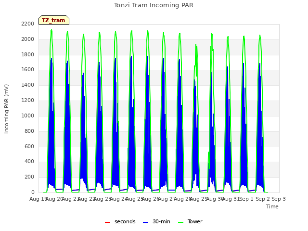The height and width of the screenshot is (231, 308).
Task: Click the 'Time' axis label
Action: (x=272, y=206)
